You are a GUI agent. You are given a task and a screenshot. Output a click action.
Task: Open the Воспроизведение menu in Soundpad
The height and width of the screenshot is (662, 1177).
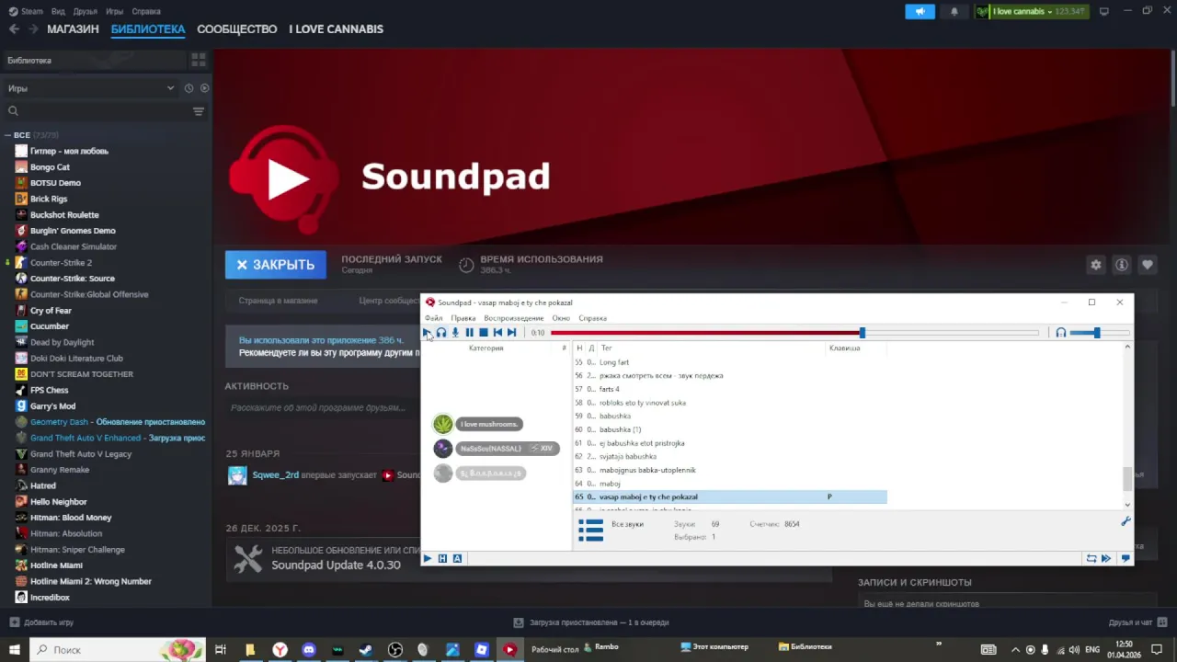coord(513,318)
